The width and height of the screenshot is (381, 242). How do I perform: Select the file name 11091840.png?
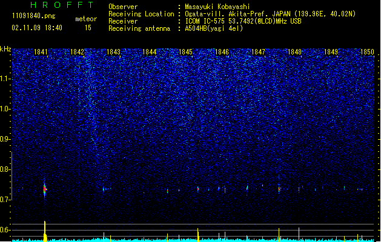(34, 16)
